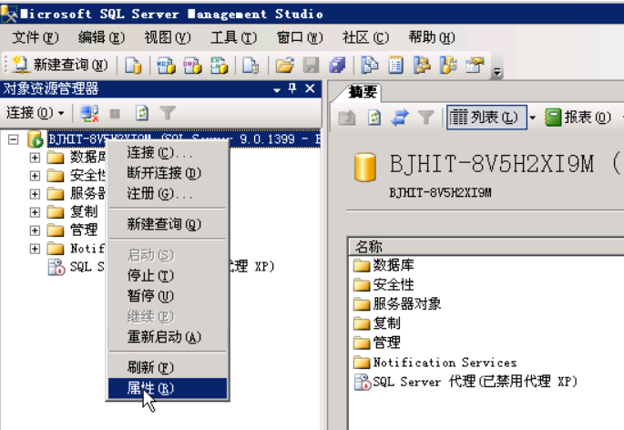Click the Filter funnel icon in Summary toolbar
This screenshot has width=624, height=430.
[425, 118]
